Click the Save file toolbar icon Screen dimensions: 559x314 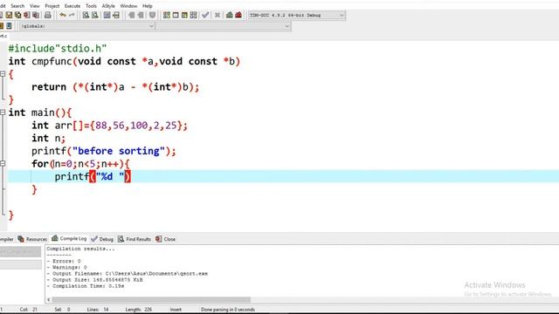point(9,15)
